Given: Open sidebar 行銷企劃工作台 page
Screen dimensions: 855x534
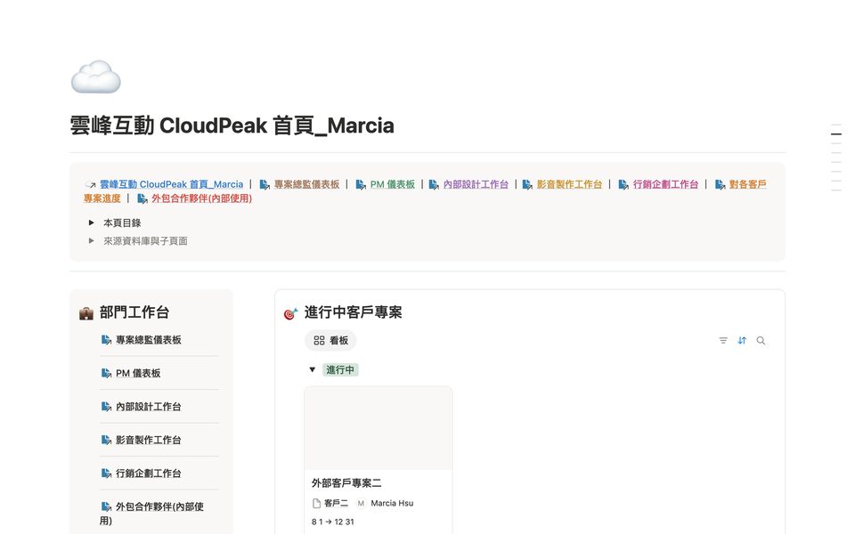Looking at the screenshot, I should (149, 473).
